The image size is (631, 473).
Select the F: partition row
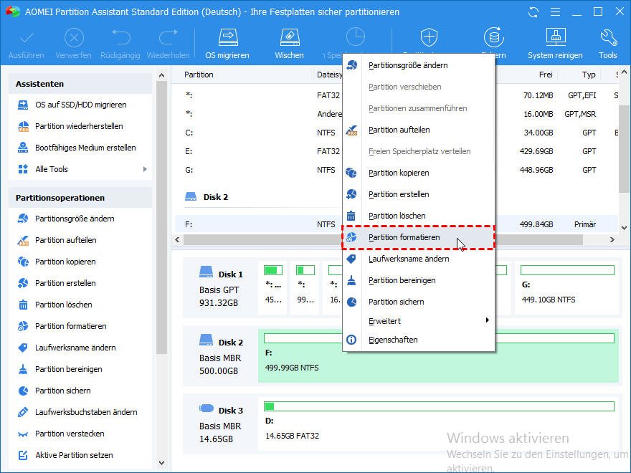point(397,224)
